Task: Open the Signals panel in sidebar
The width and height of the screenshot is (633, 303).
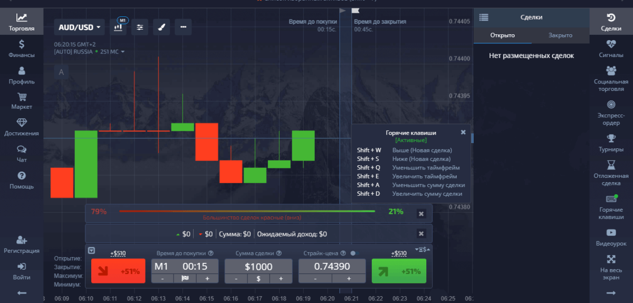Action: point(611,48)
